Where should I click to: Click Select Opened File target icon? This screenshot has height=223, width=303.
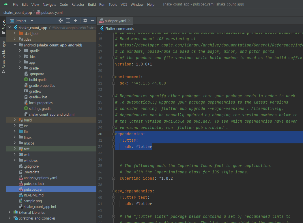(61, 20)
